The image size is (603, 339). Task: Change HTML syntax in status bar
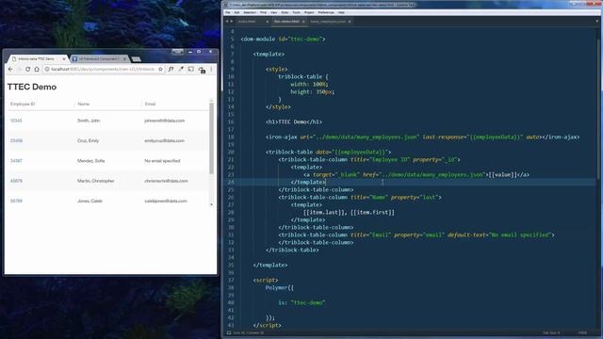pos(582,332)
